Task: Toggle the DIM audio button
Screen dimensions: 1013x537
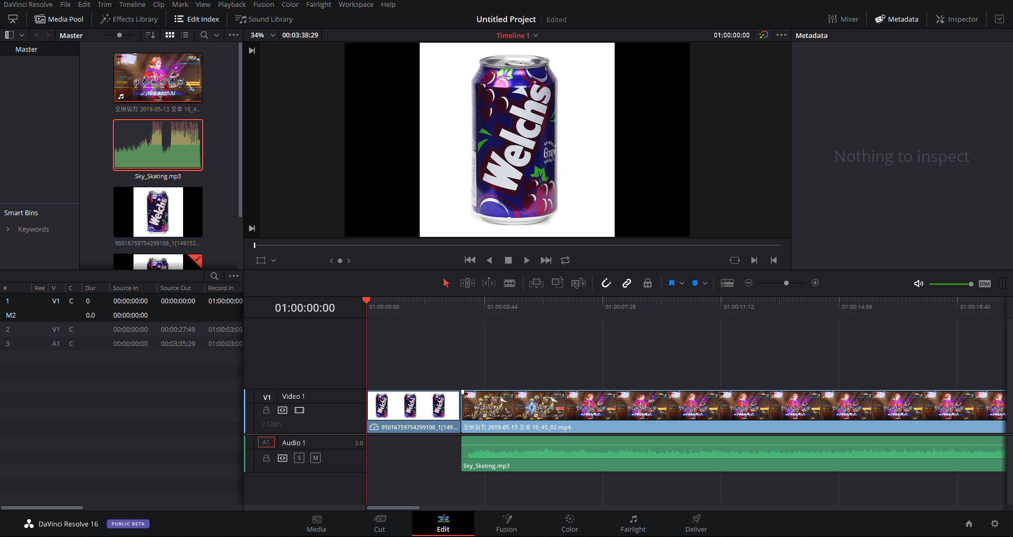Action: coord(985,284)
